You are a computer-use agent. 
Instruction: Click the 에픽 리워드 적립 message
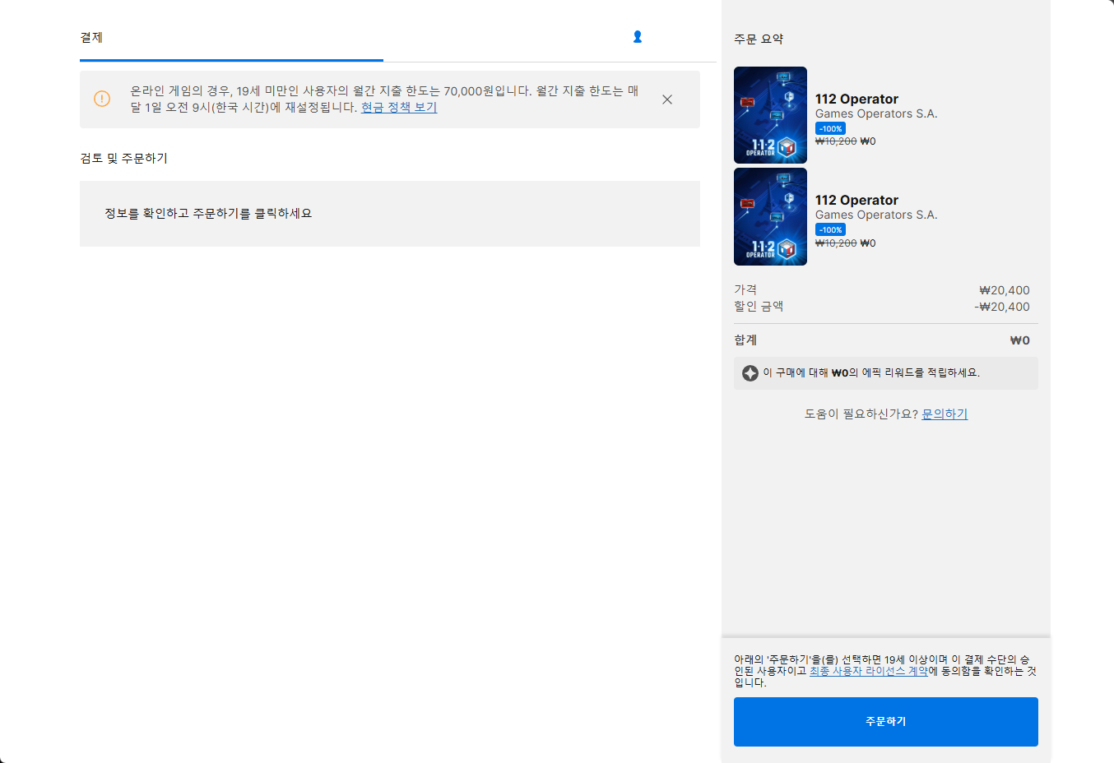pos(871,373)
